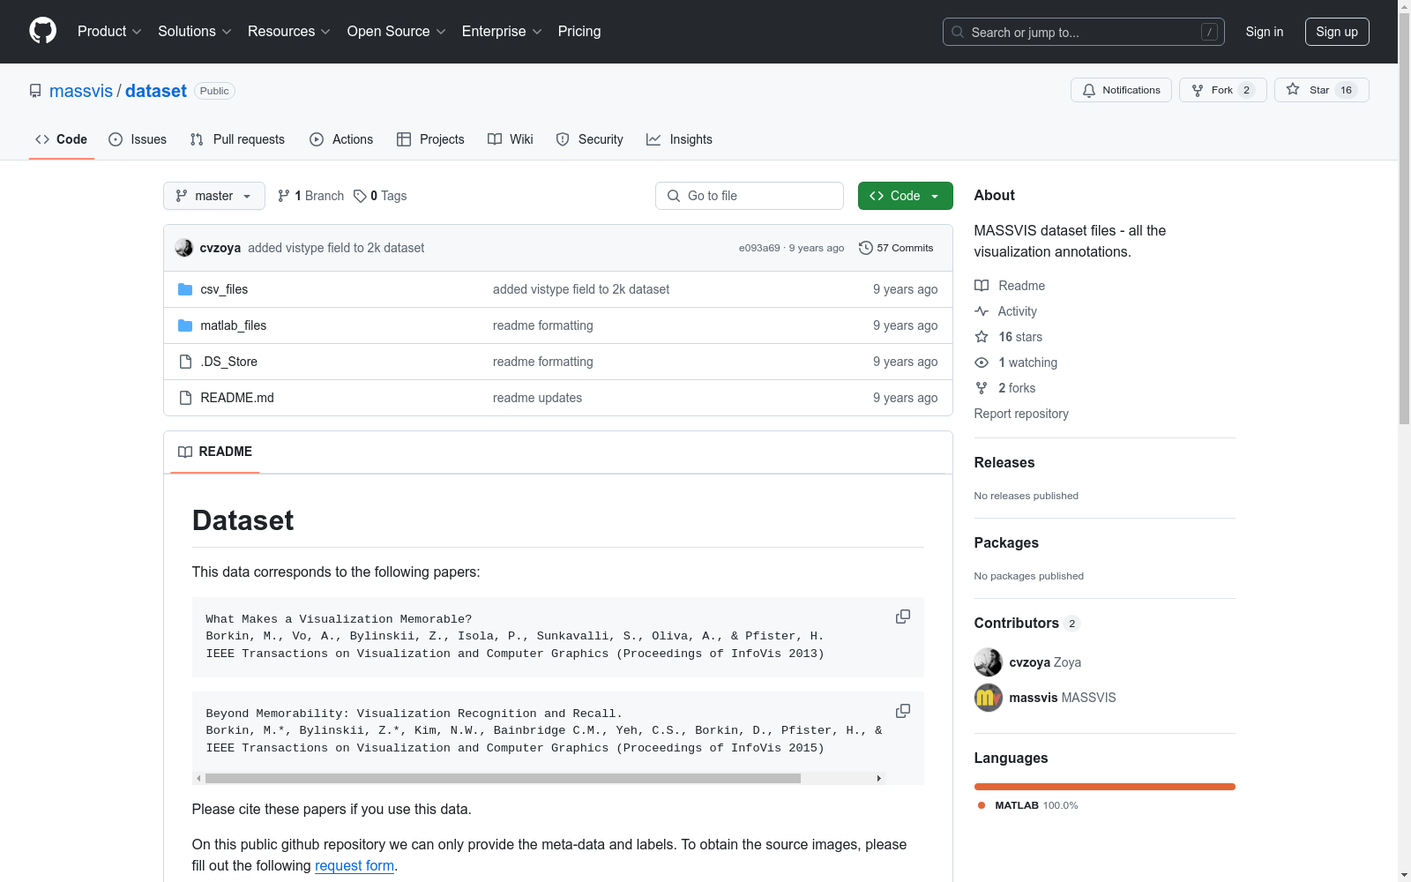Click the branch icon next to 1 Branch
This screenshot has width=1411, height=882.
(x=284, y=196)
